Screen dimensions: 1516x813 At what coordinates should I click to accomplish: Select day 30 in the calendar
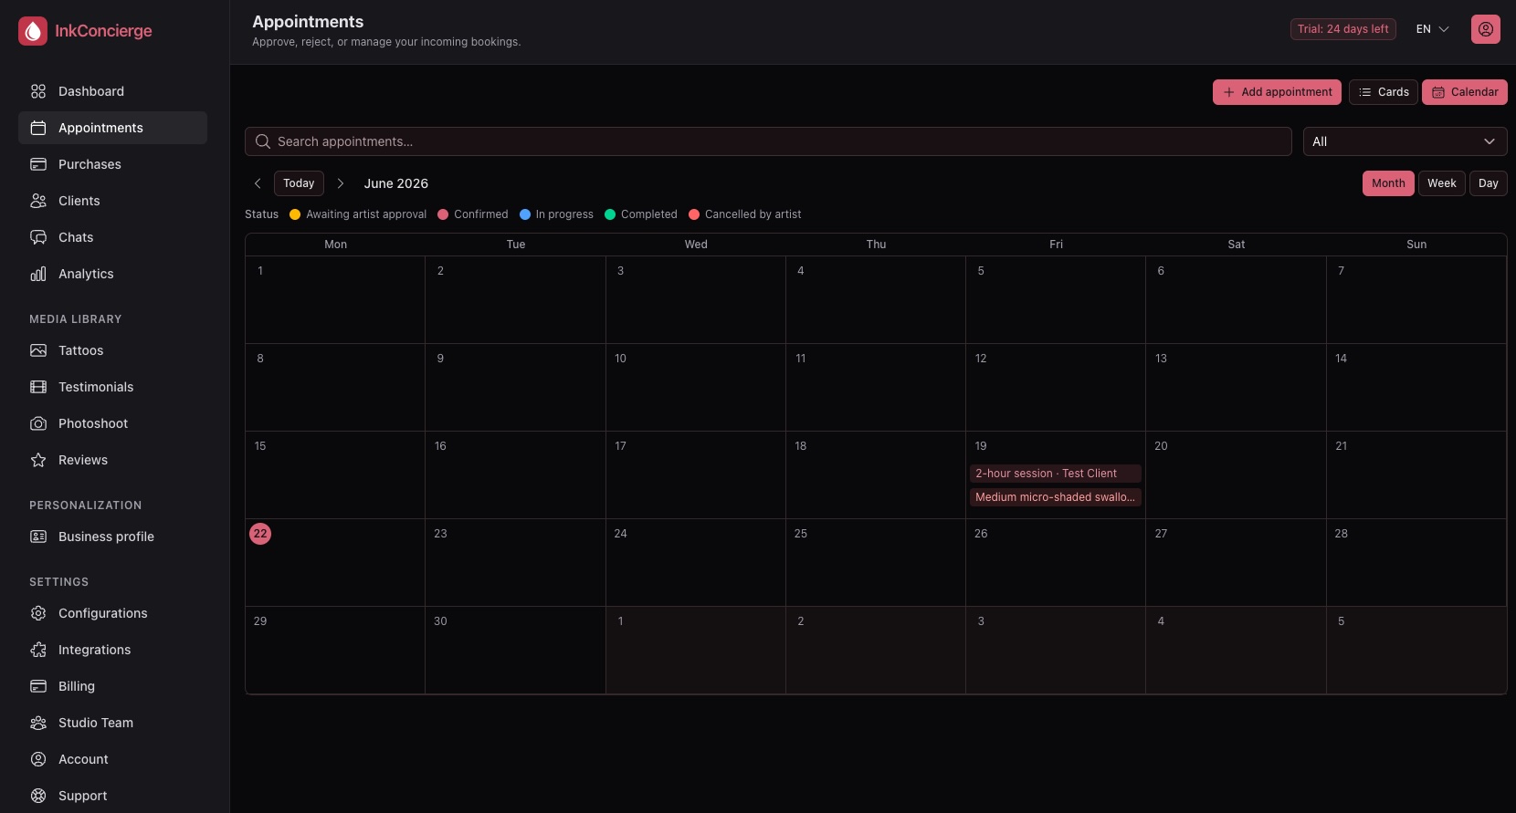click(x=440, y=621)
